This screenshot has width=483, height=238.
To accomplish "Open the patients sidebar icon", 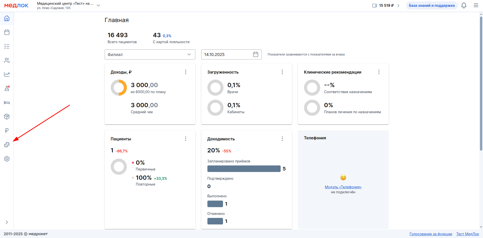I will 7,61.
